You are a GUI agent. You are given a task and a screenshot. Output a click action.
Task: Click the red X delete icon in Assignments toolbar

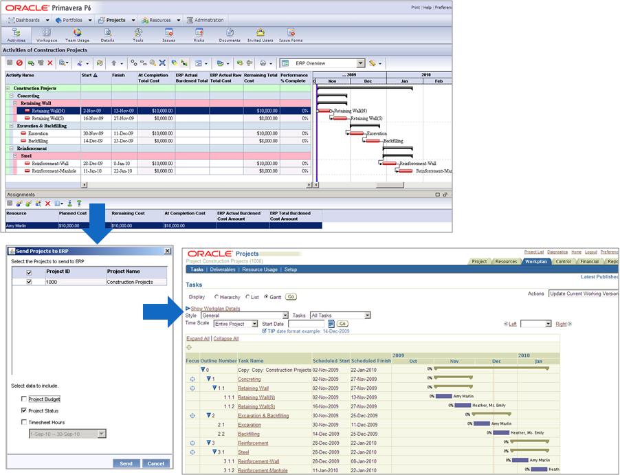(x=48, y=203)
